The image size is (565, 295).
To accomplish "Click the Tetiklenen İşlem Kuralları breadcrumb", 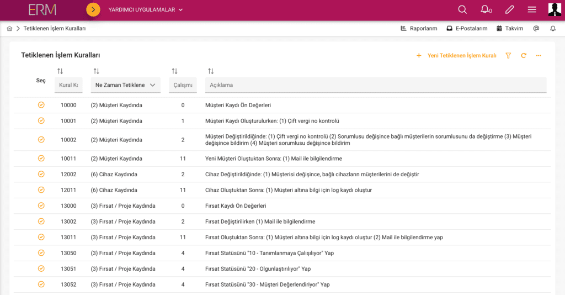I will click(x=55, y=29).
